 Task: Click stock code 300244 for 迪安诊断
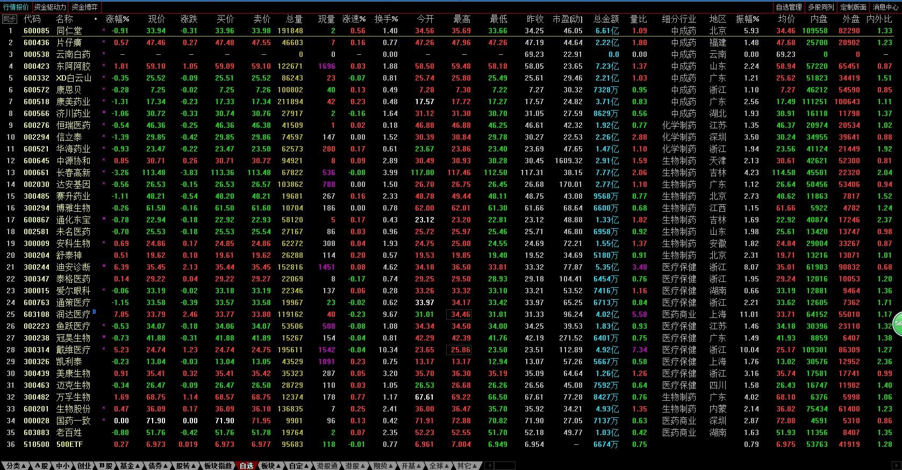pos(37,267)
